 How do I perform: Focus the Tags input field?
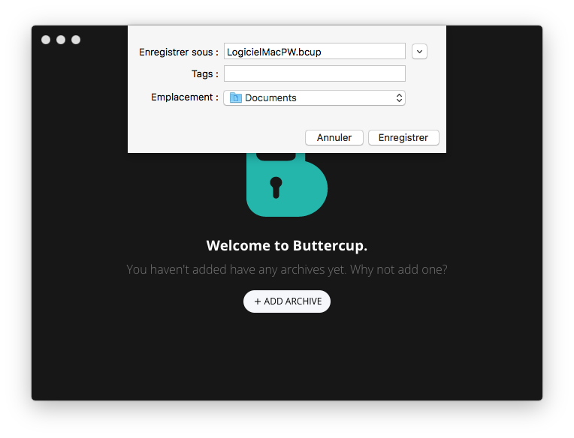pos(315,73)
